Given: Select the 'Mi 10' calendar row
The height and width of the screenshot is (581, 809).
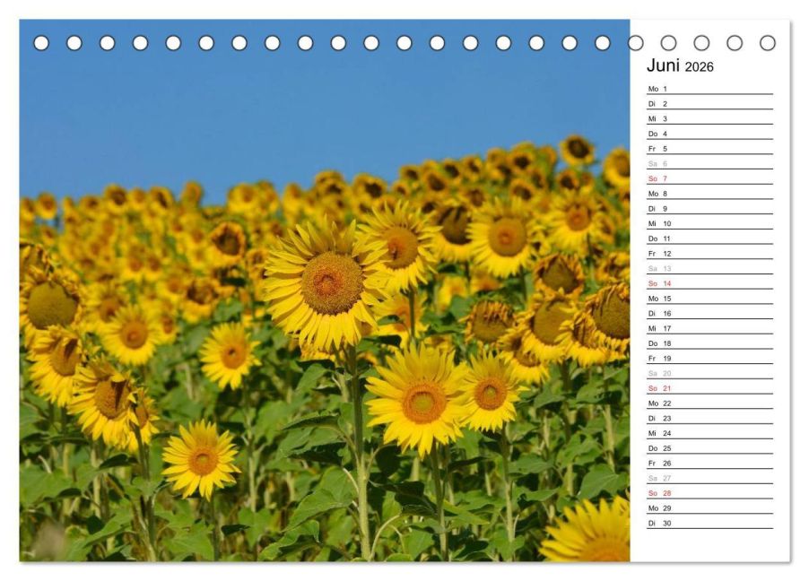Looking at the screenshot, I should point(710,223).
